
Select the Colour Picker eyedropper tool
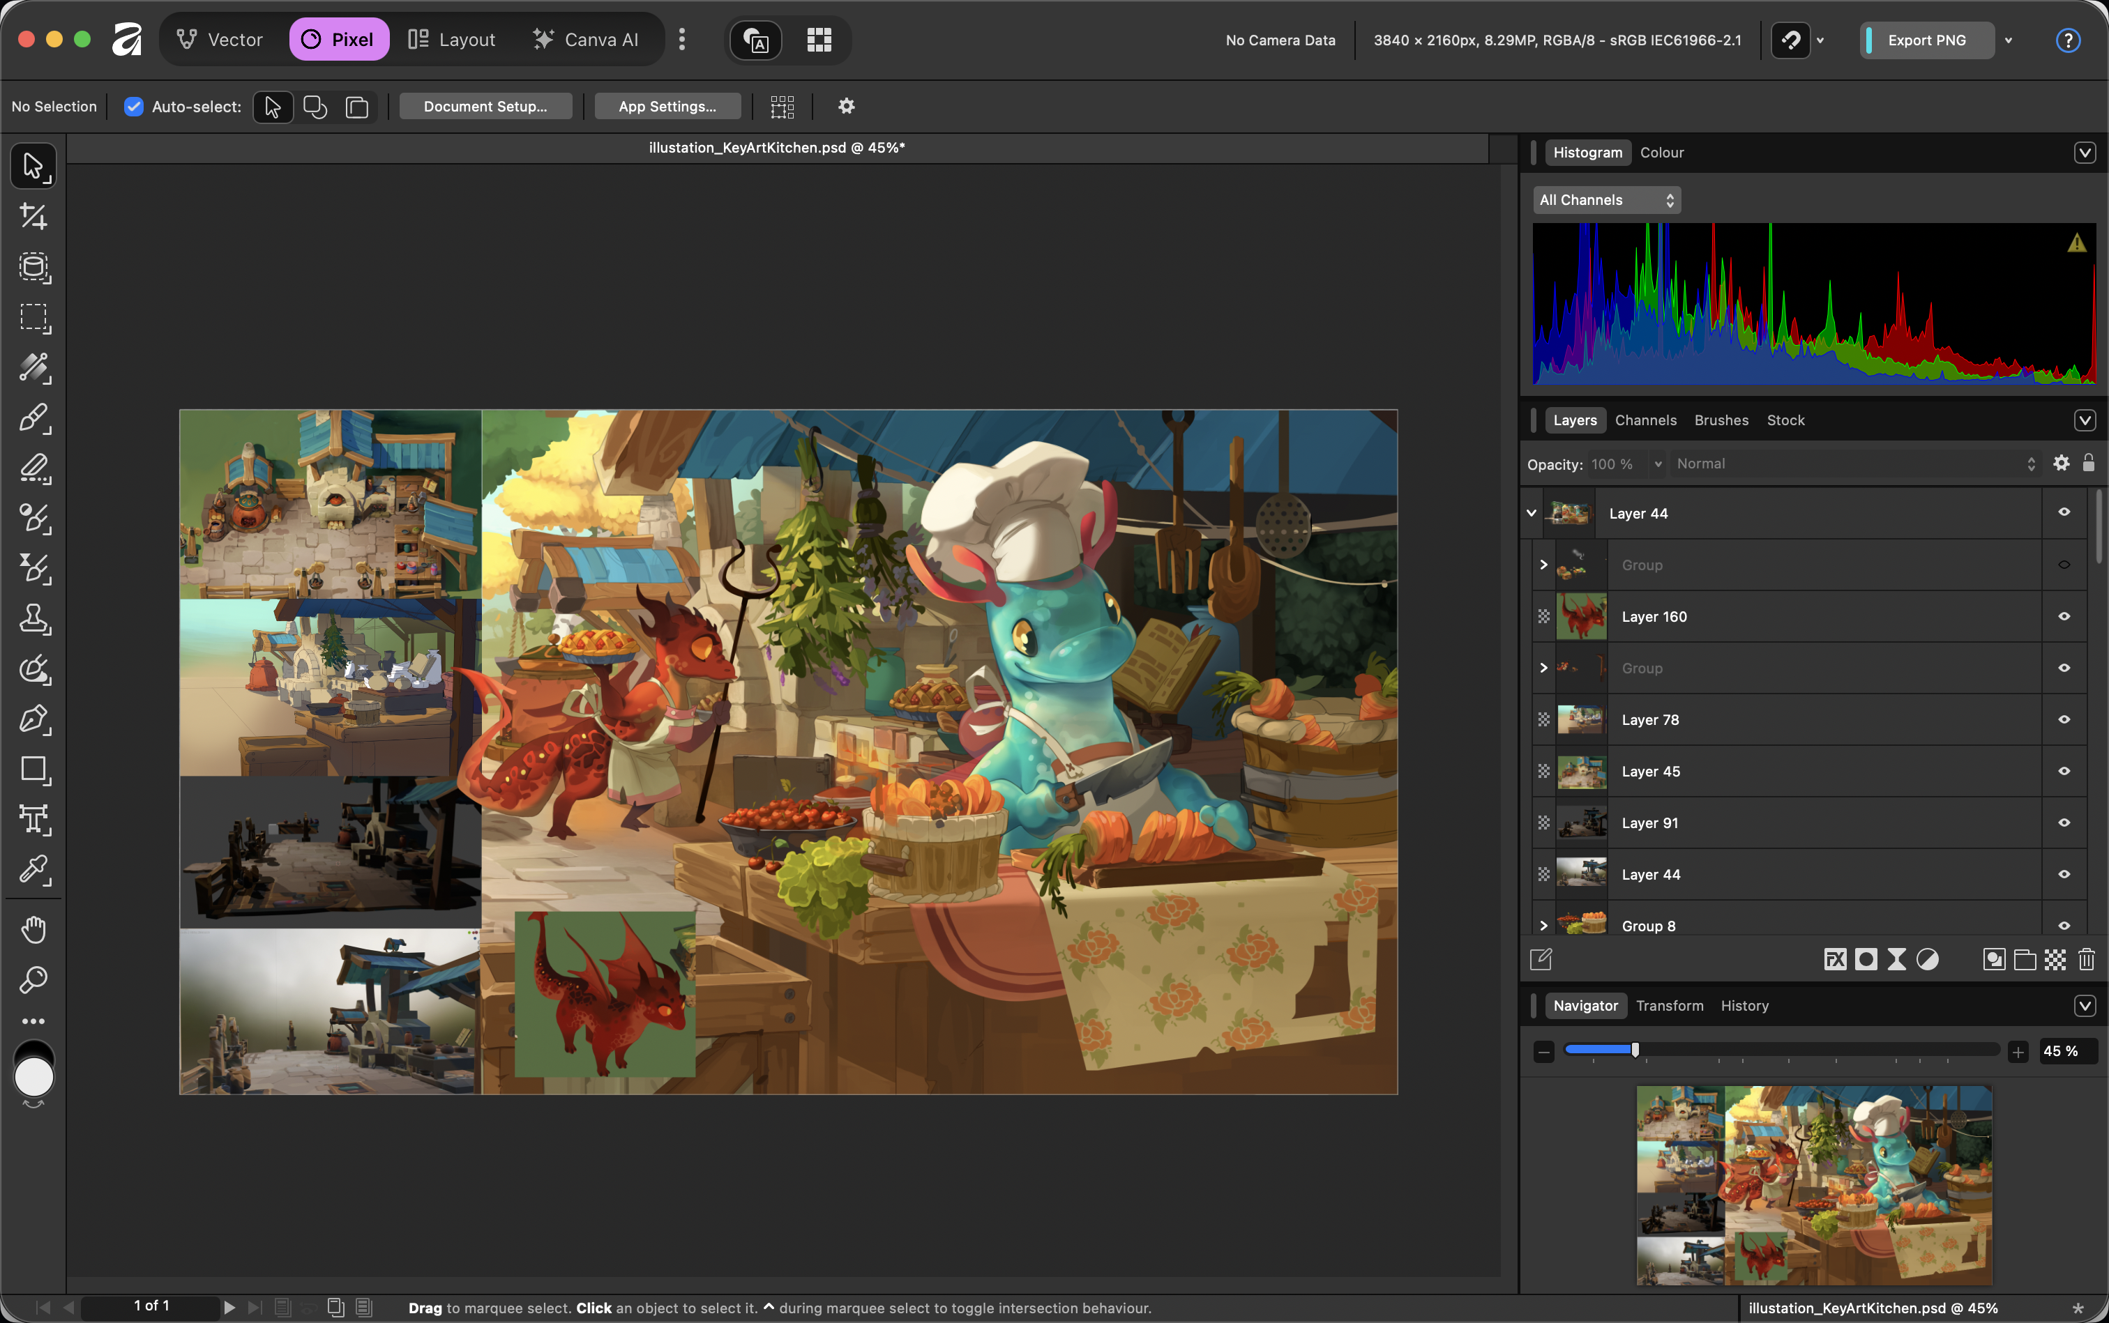pyautogui.click(x=33, y=871)
